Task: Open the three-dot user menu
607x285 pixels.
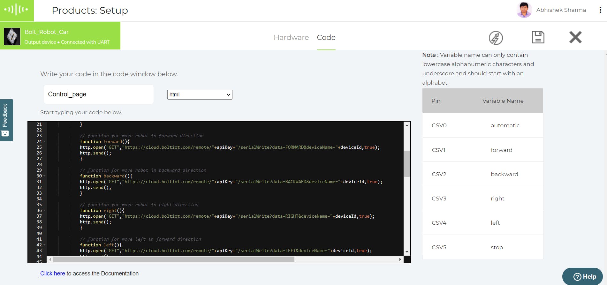Action: [x=600, y=10]
